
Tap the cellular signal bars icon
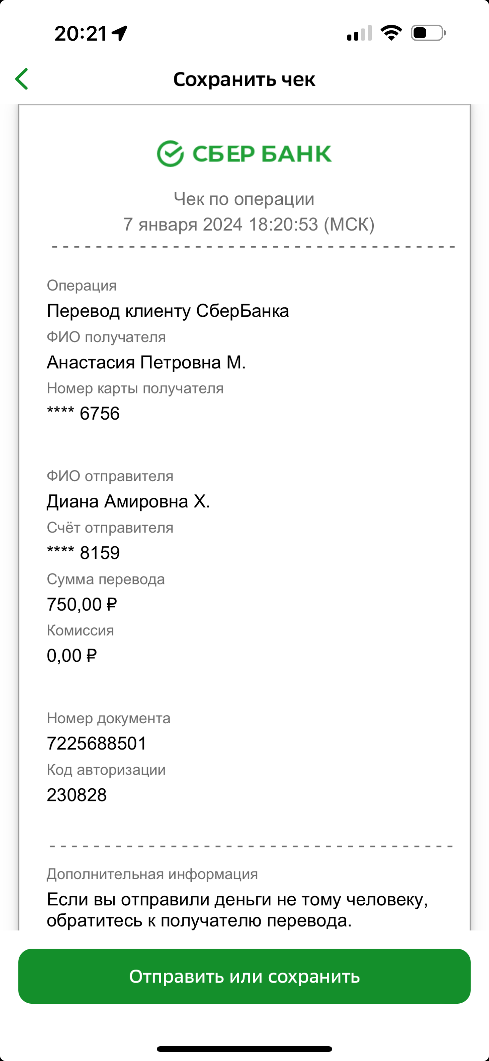(x=359, y=33)
